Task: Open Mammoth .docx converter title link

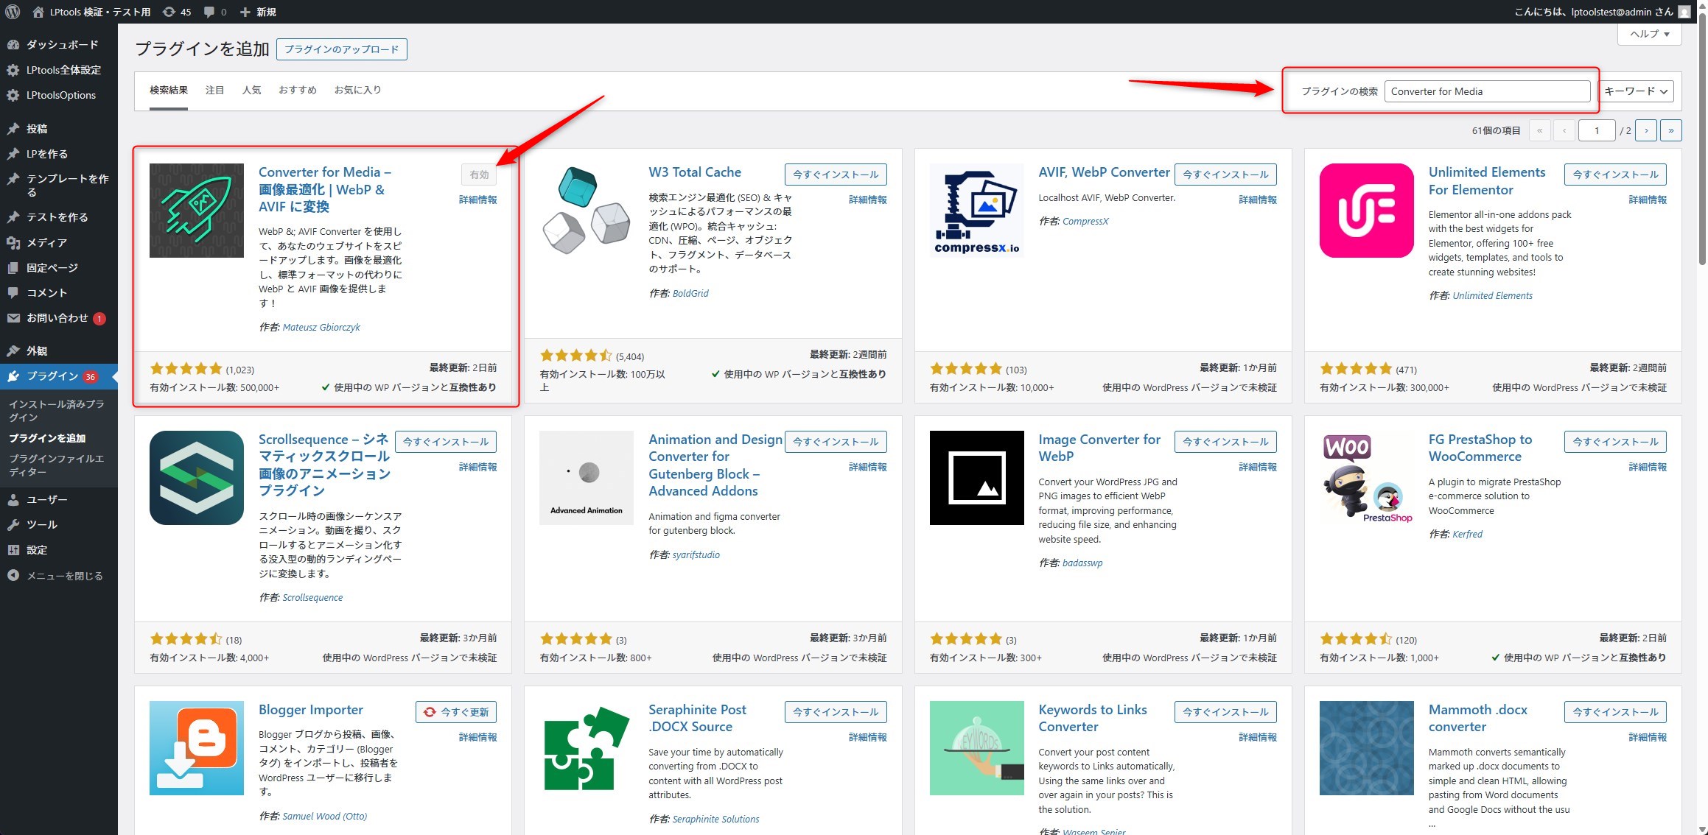Action: tap(1478, 718)
